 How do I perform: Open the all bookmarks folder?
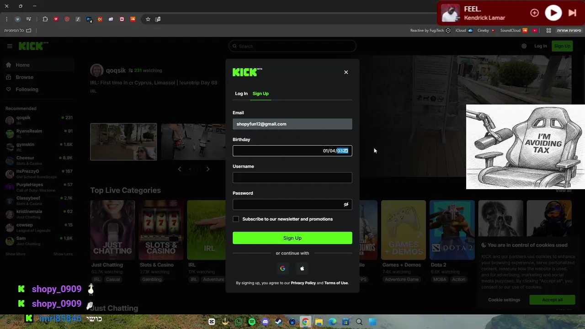tap(17, 31)
